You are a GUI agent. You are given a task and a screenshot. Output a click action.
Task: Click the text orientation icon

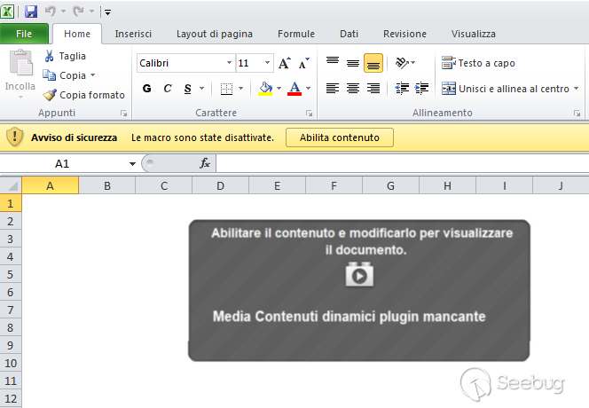tap(402, 63)
